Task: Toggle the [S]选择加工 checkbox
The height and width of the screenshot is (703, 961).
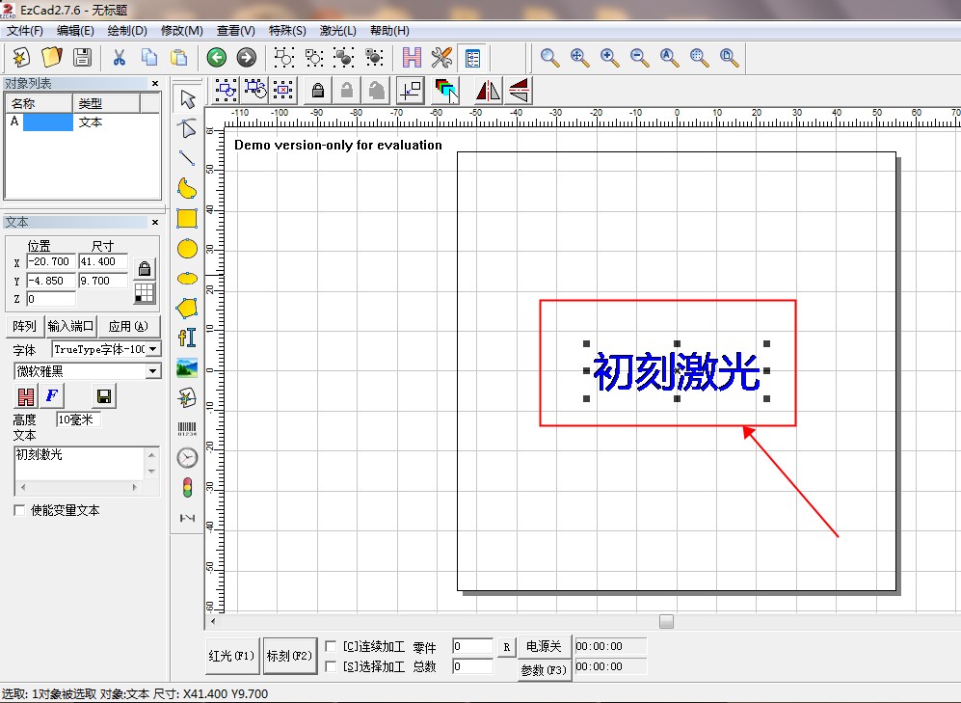Action: point(331,666)
